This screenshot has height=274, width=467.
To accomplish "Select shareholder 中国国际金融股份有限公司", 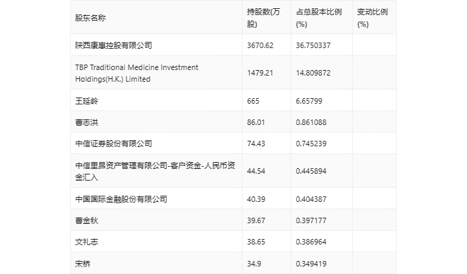I will (122, 199).
